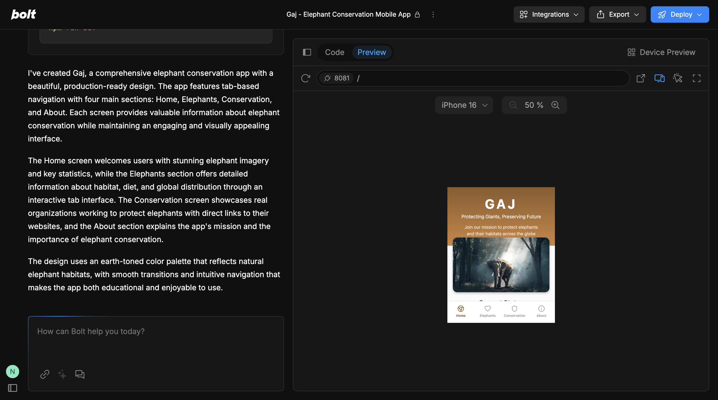Click the reload preview icon
Image resolution: width=718 pixels, height=400 pixels.
[305, 78]
